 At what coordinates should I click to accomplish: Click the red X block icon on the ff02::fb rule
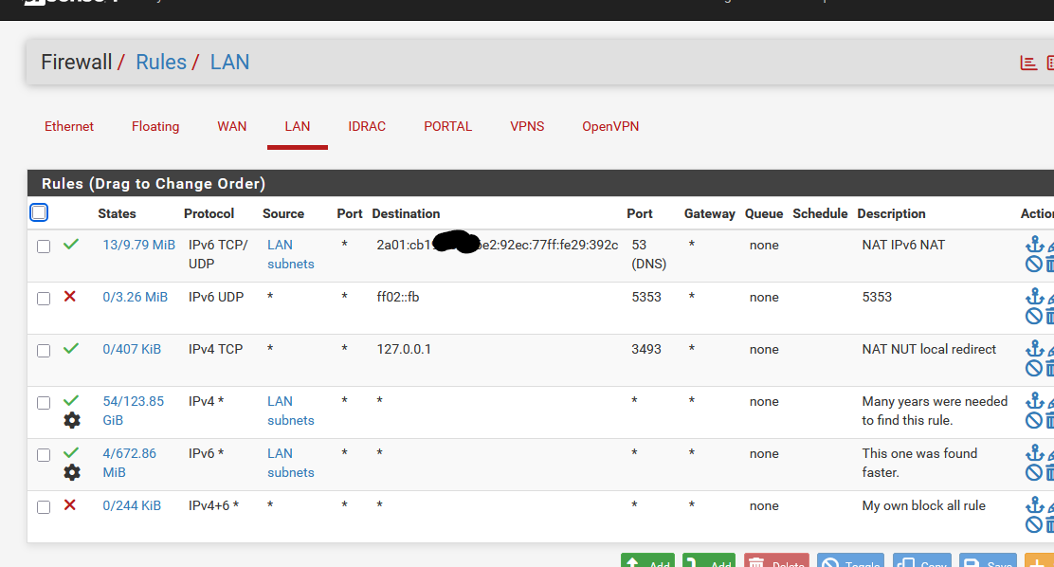(x=70, y=297)
